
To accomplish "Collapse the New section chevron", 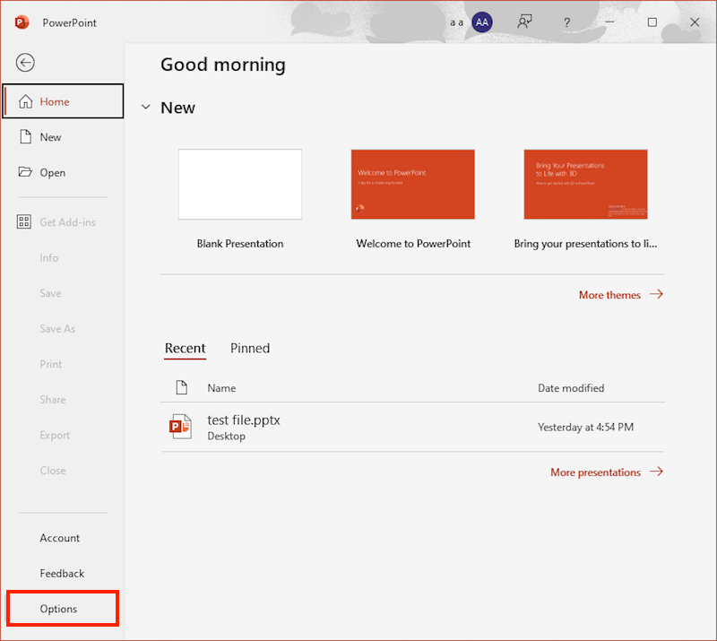I will (x=145, y=108).
